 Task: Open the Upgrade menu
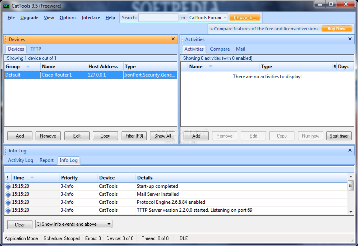[29, 18]
